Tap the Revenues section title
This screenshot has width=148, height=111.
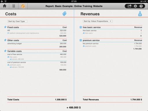point(90,14)
